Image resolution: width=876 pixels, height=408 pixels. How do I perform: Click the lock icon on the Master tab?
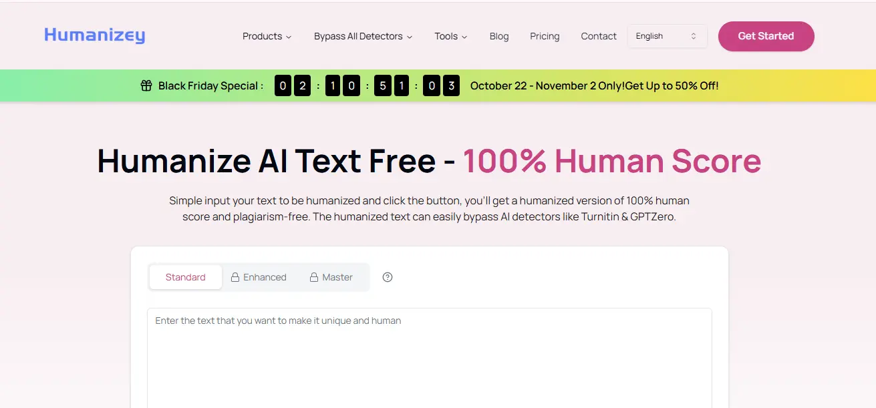313,276
